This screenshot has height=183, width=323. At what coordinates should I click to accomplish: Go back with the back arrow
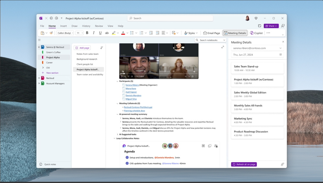(51, 18)
